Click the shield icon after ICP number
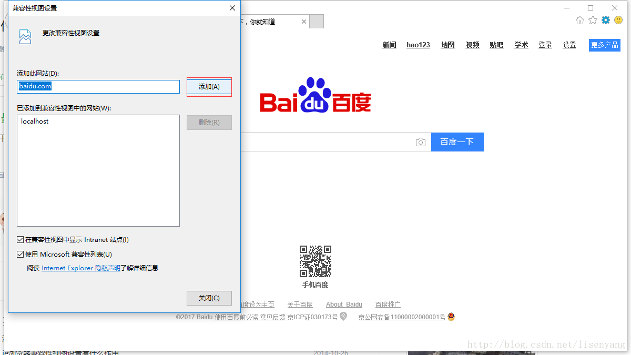631x355 pixels. coord(343,317)
